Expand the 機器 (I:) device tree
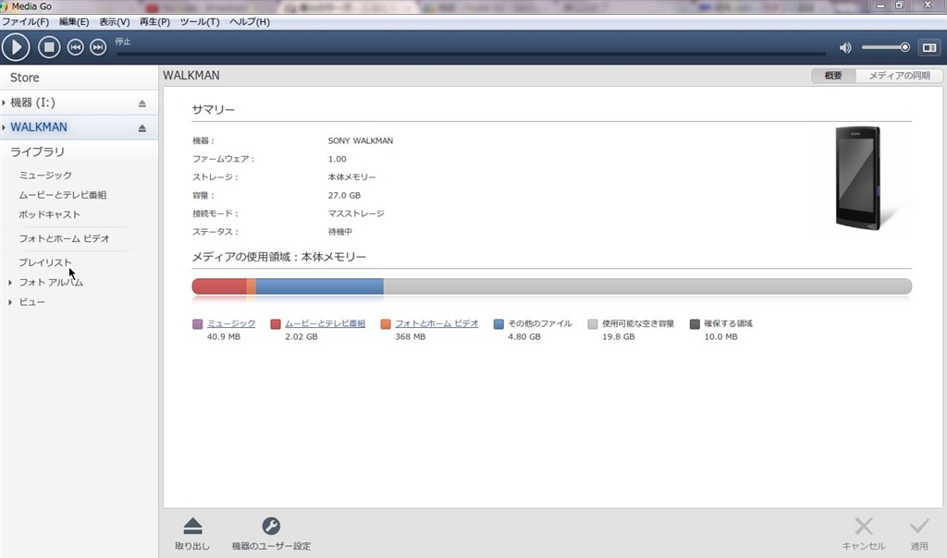The height and width of the screenshot is (558, 947). pos(4,103)
